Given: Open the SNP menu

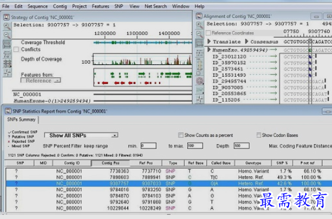Looking at the screenshot, I should click(119, 7).
